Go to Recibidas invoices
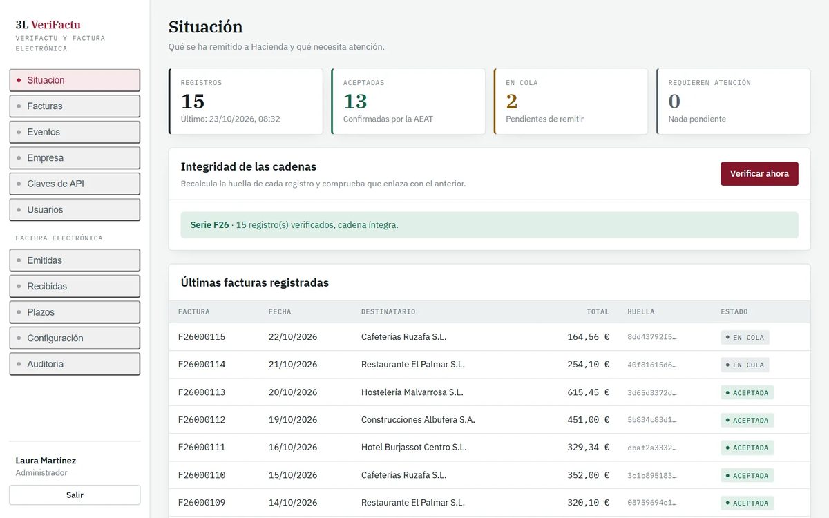The height and width of the screenshot is (518, 829). click(x=75, y=287)
